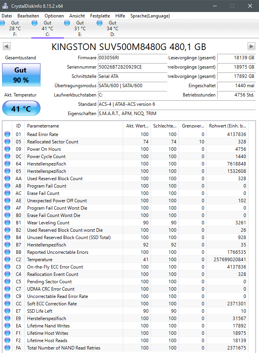Go to next disk with right arrow
The height and width of the screenshot is (353, 259).
coord(251,46)
